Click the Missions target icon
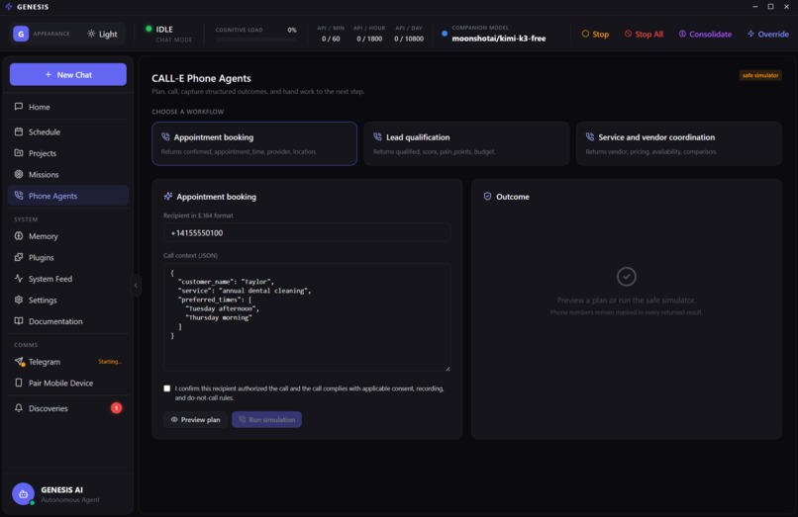 point(19,174)
